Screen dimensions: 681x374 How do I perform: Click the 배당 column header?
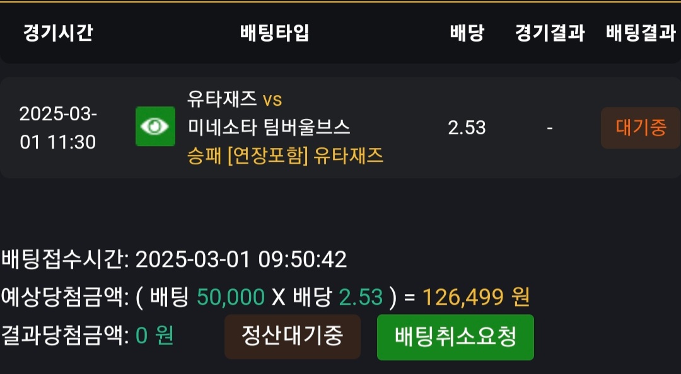coord(467,33)
